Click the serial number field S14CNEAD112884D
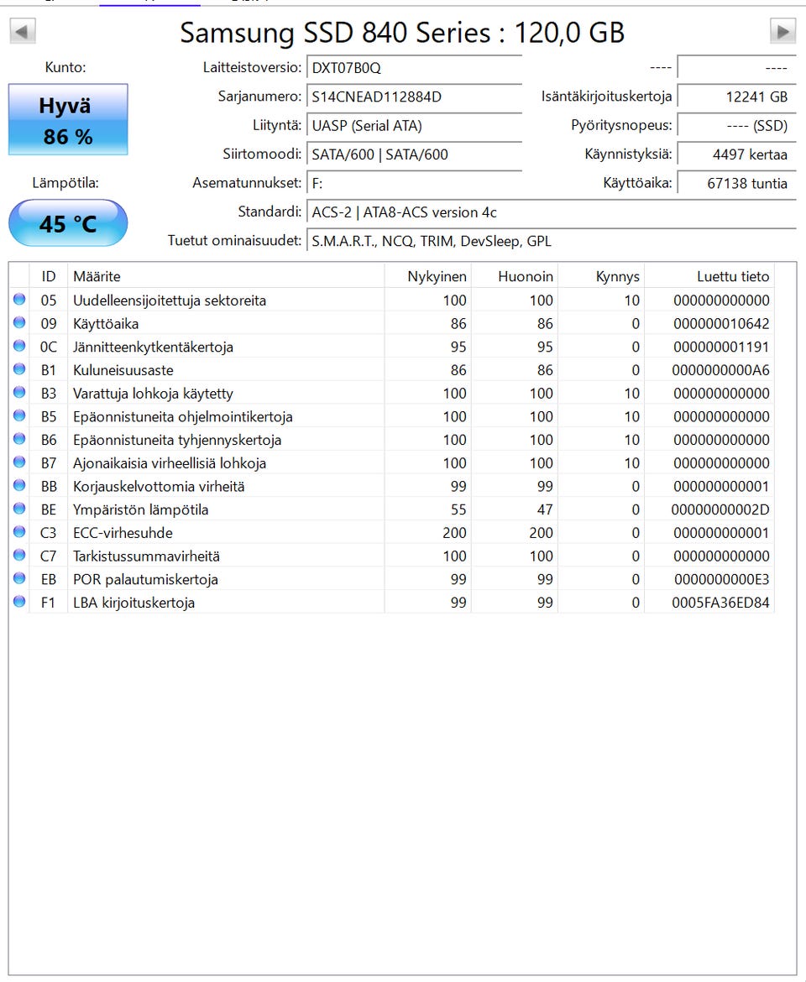Screen dimensions: 806x982 click(414, 97)
